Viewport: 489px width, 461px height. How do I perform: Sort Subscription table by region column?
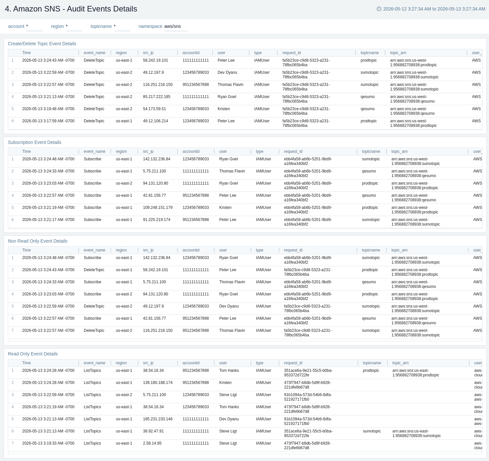pyautogui.click(x=121, y=151)
